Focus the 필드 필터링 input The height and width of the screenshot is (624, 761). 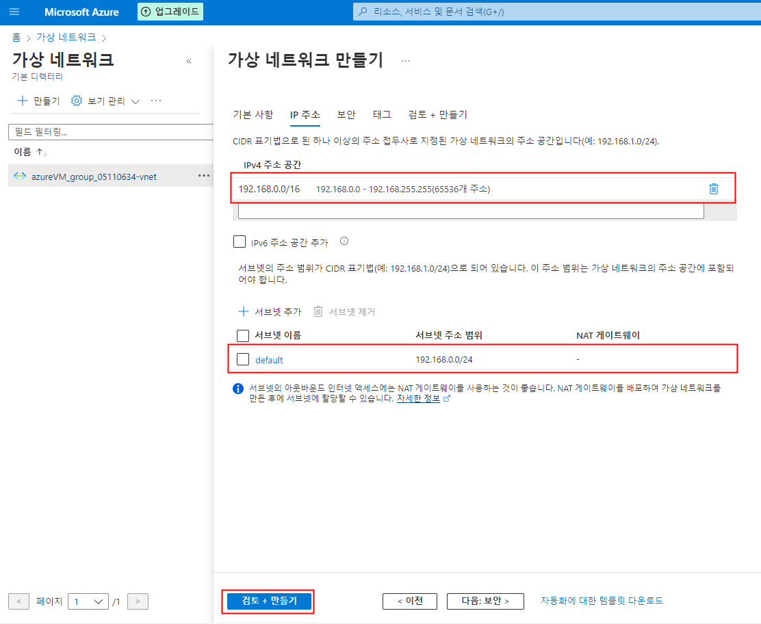[x=111, y=132]
